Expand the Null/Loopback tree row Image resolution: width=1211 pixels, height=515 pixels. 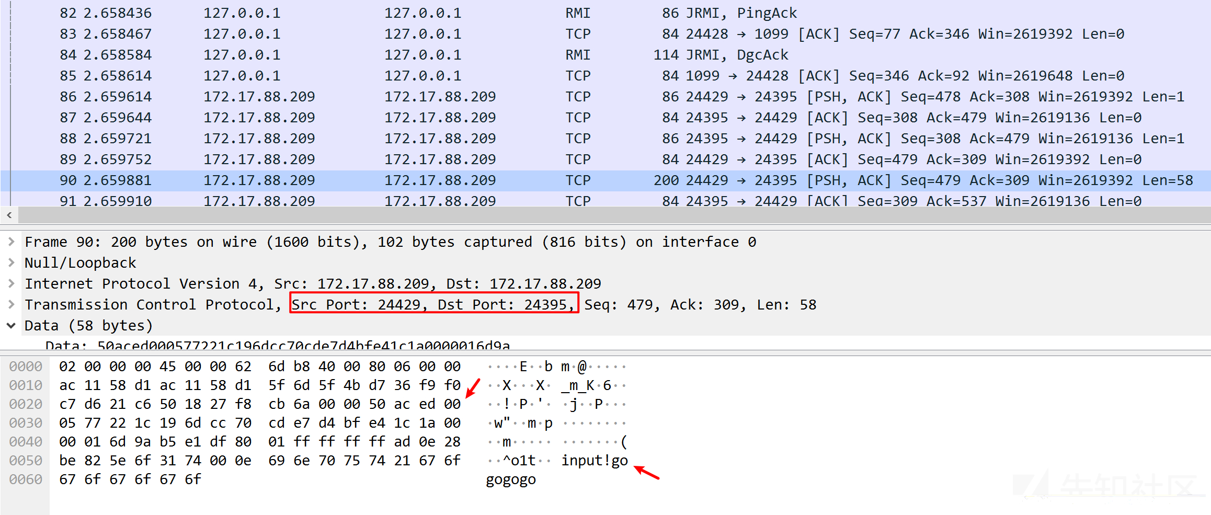[11, 262]
